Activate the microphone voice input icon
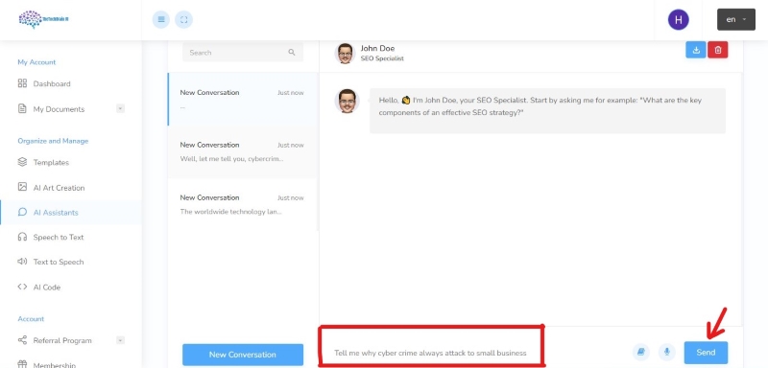The width and height of the screenshot is (768, 368). (x=666, y=352)
